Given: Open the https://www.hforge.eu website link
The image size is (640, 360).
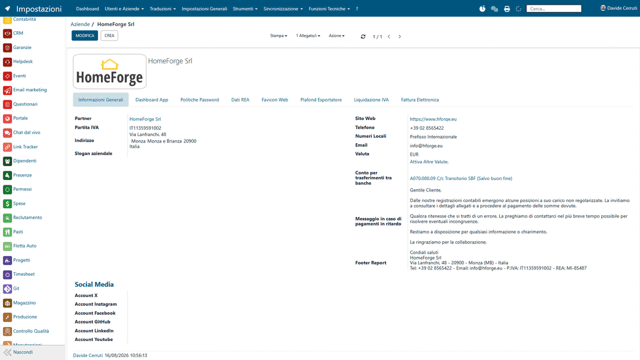Looking at the screenshot, I should 433,119.
